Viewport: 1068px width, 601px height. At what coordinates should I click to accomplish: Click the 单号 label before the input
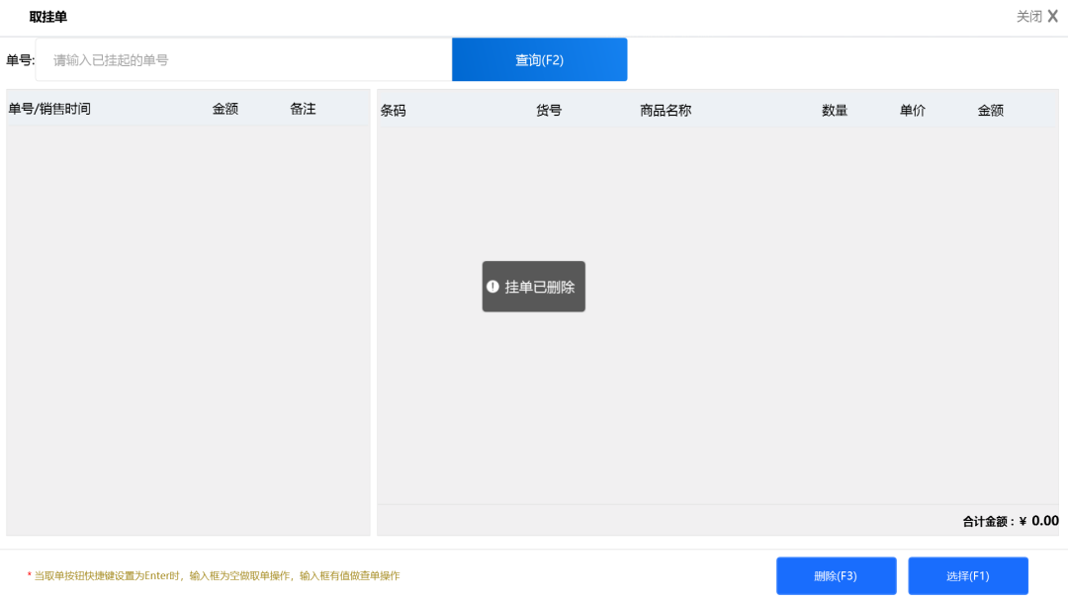click(20, 60)
